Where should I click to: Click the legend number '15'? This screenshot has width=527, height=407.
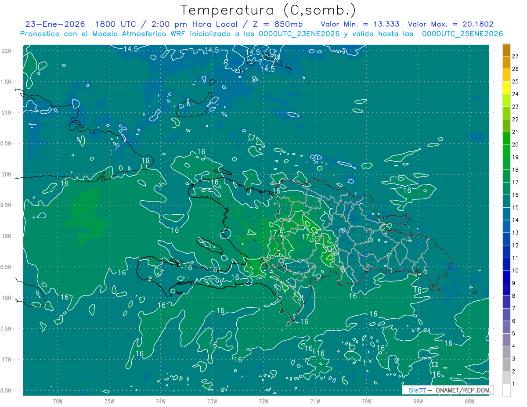coord(515,208)
